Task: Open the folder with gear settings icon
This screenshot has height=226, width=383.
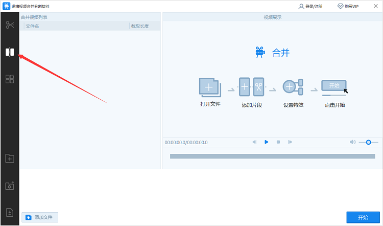Action: [x=10, y=186]
